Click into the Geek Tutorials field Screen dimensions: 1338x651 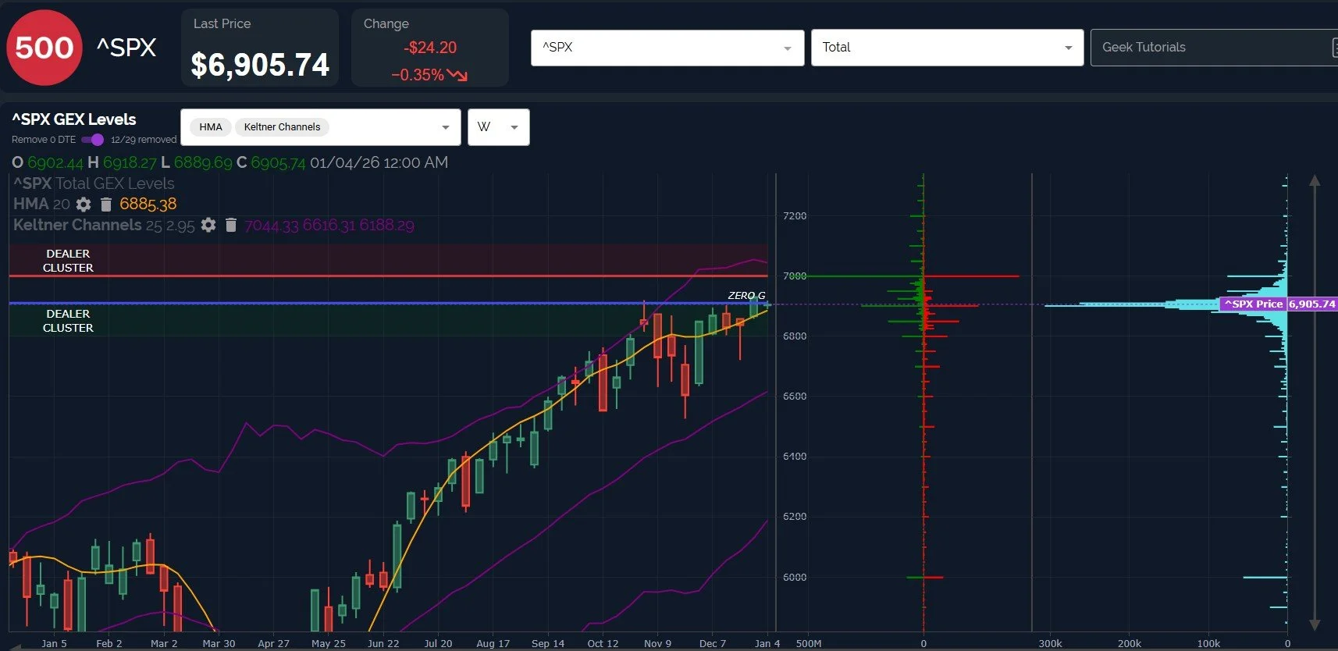(x=1214, y=48)
